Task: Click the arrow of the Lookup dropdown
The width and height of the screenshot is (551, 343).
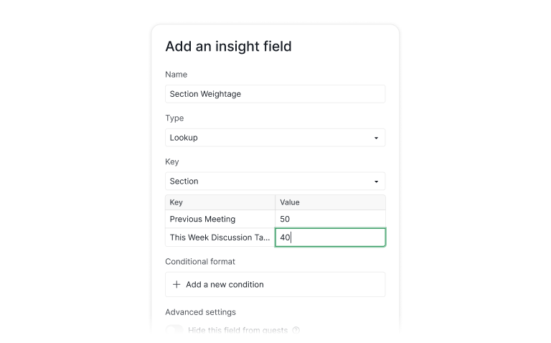Action: pyautogui.click(x=376, y=138)
